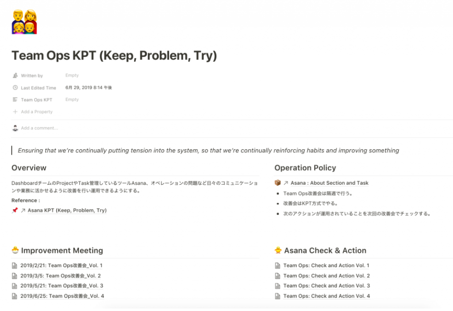
Task: Click the Empty value for Written by
Action: click(72, 75)
